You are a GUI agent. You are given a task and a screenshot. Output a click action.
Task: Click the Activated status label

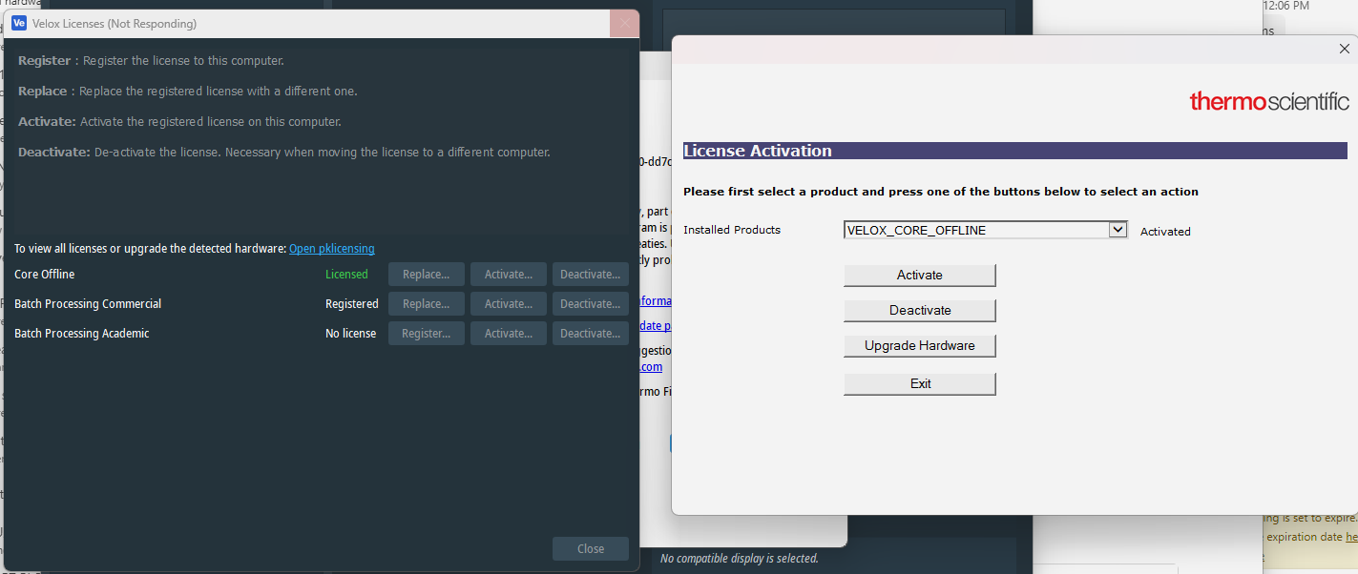point(1165,231)
